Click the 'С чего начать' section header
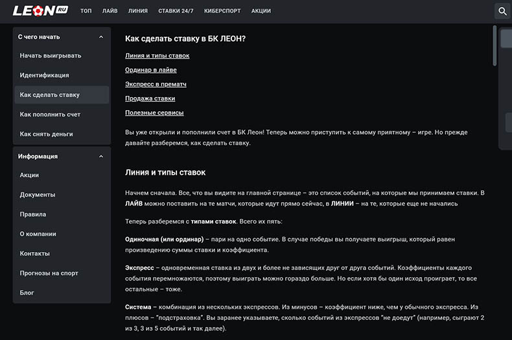The height and width of the screenshot is (340, 512). 62,37
